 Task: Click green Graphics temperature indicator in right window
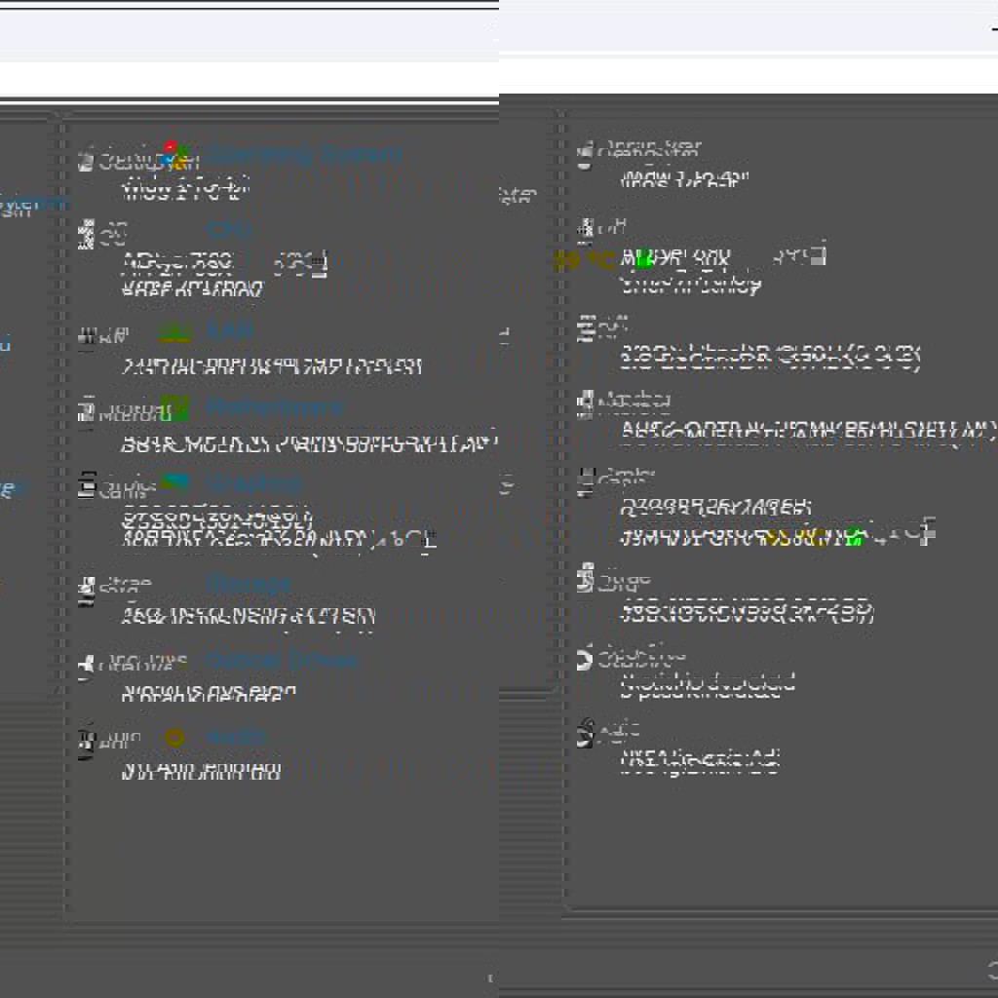coord(855,535)
